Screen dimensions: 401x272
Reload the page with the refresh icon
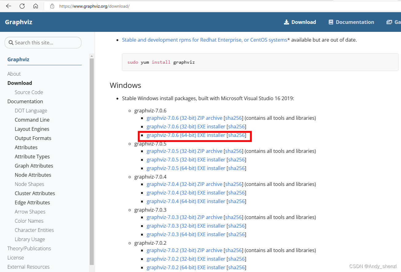[22, 6]
